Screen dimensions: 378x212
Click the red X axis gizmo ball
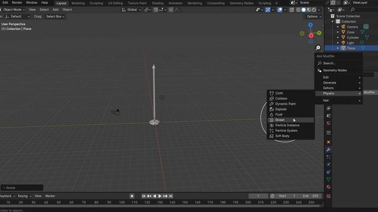(x=311, y=35)
